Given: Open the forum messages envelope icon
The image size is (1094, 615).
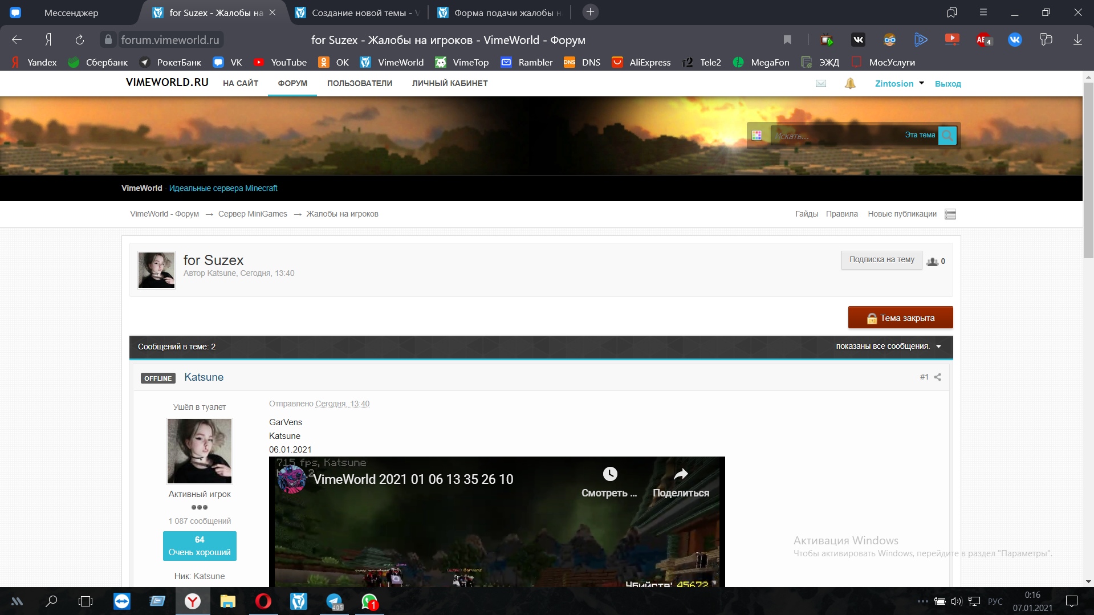Looking at the screenshot, I should coord(821,84).
